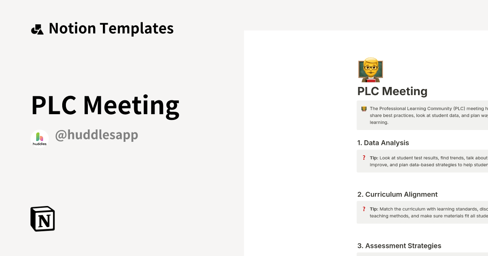
Task: Click the Notion logo icon
Action: tap(43, 219)
